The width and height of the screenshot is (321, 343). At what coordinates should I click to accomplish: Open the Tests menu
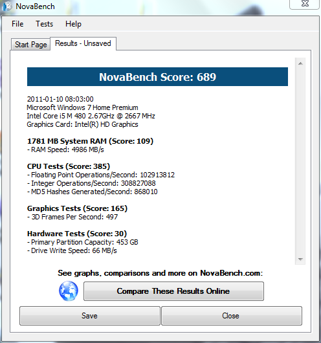45,24
